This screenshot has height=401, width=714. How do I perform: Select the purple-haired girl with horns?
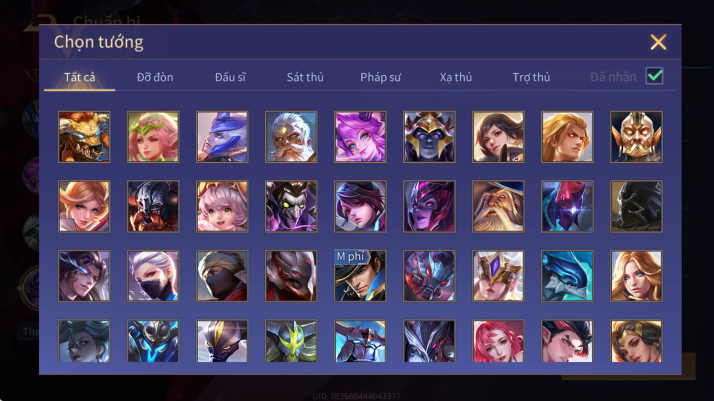360,137
